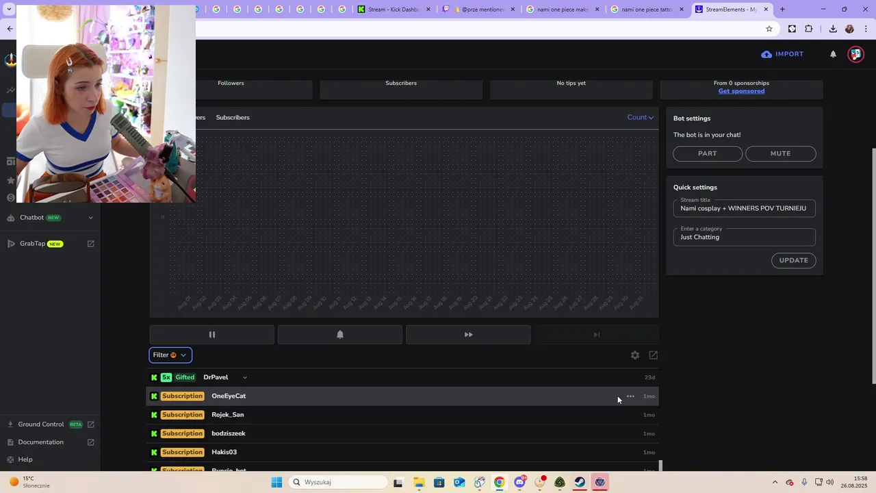
Task: Click the activity feed list scrollbar
Action: pyautogui.click(x=660, y=466)
